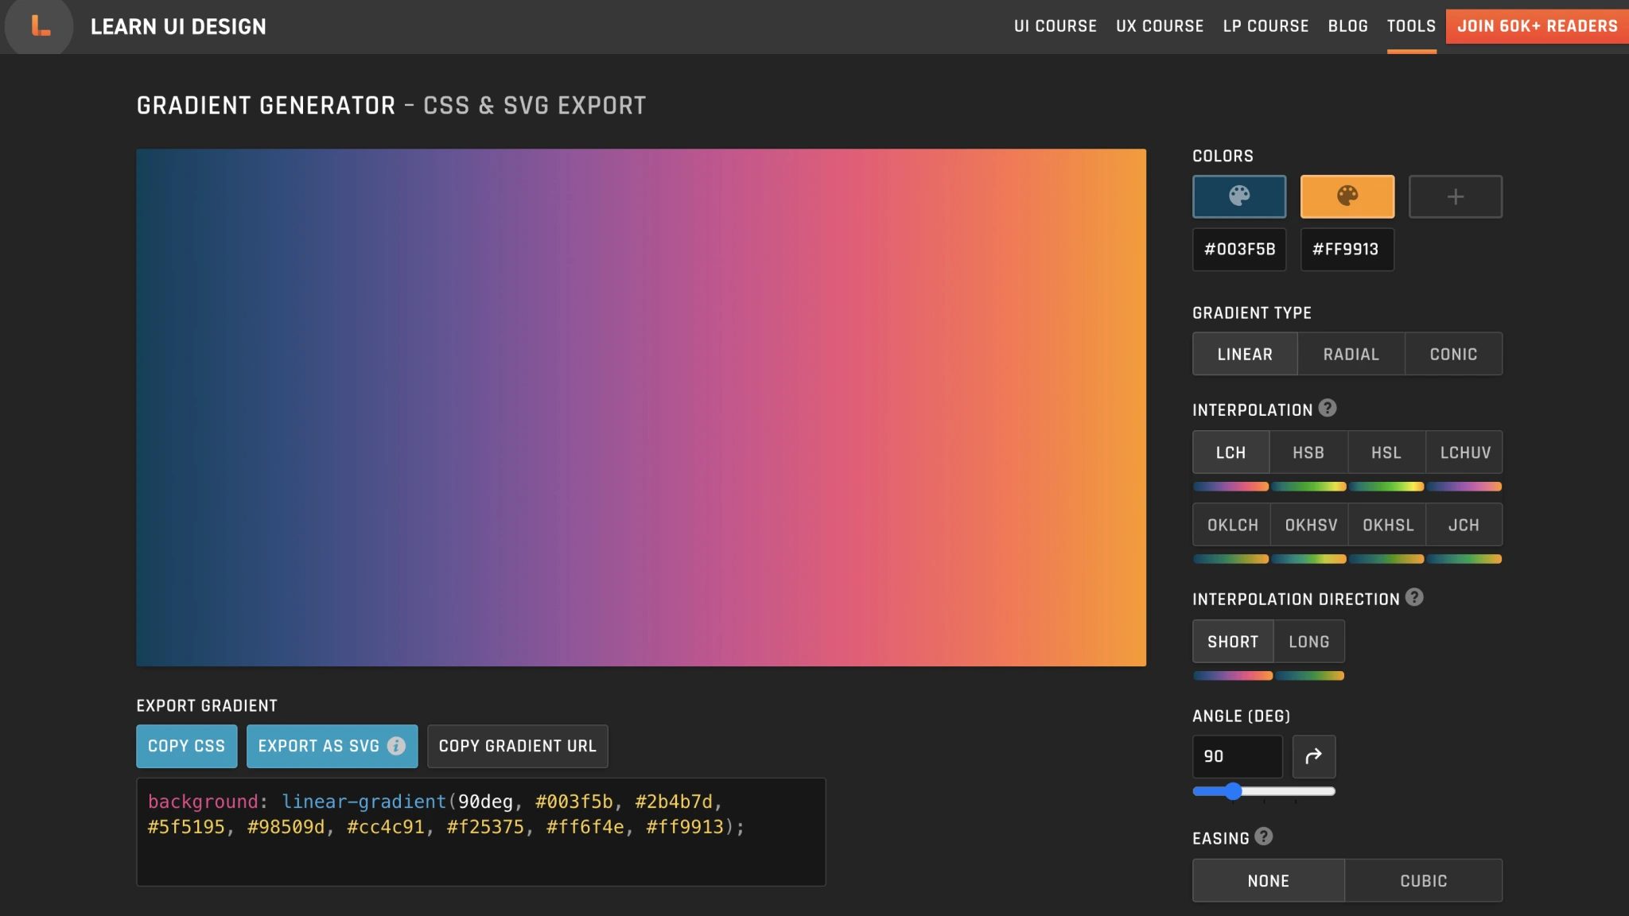This screenshot has height=916, width=1629.
Task: Choose LCH interpolation mode
Action: [x=1230, y=452]
